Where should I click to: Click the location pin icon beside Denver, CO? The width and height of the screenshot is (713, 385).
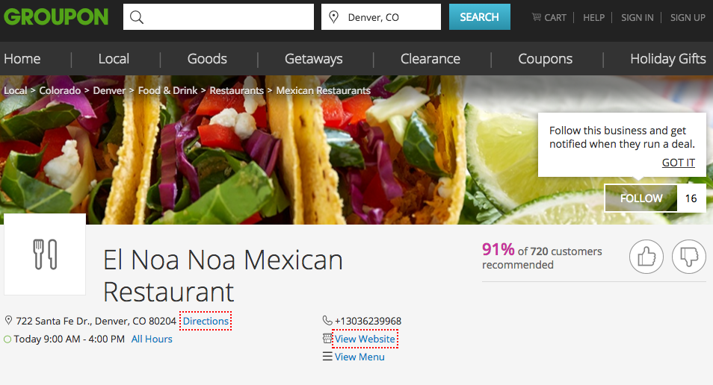click(x=334, y=17)
